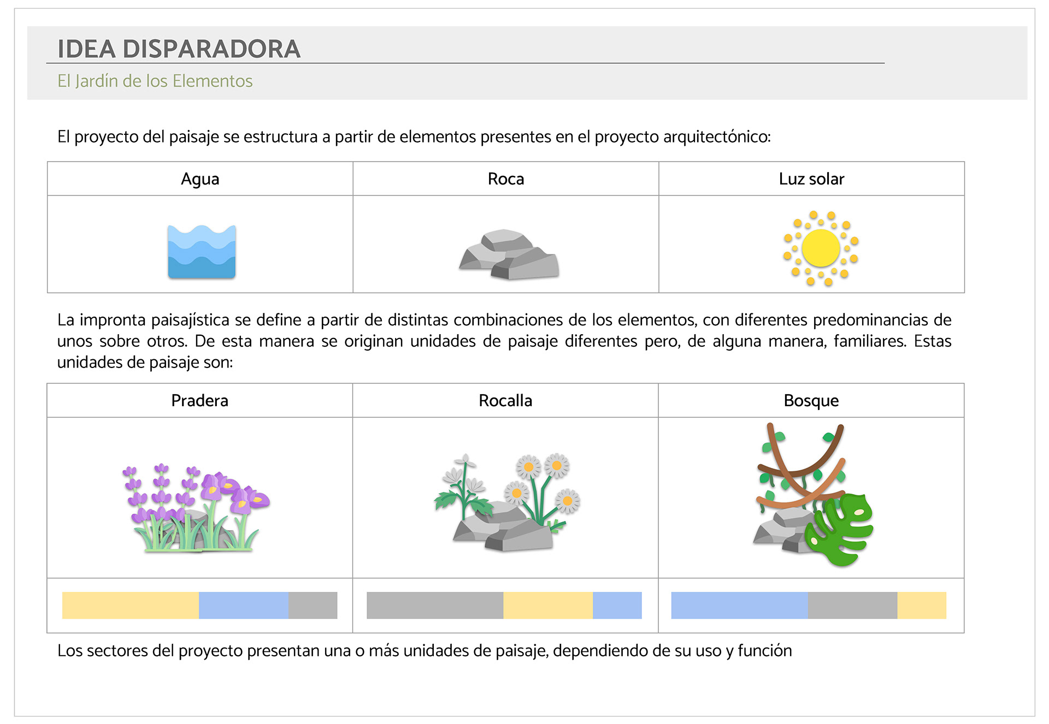Viewport: 1049px width, 724px height.
Task: Click the El Jardín de los Elementos subtitle
Action: [x=155, y=81]
